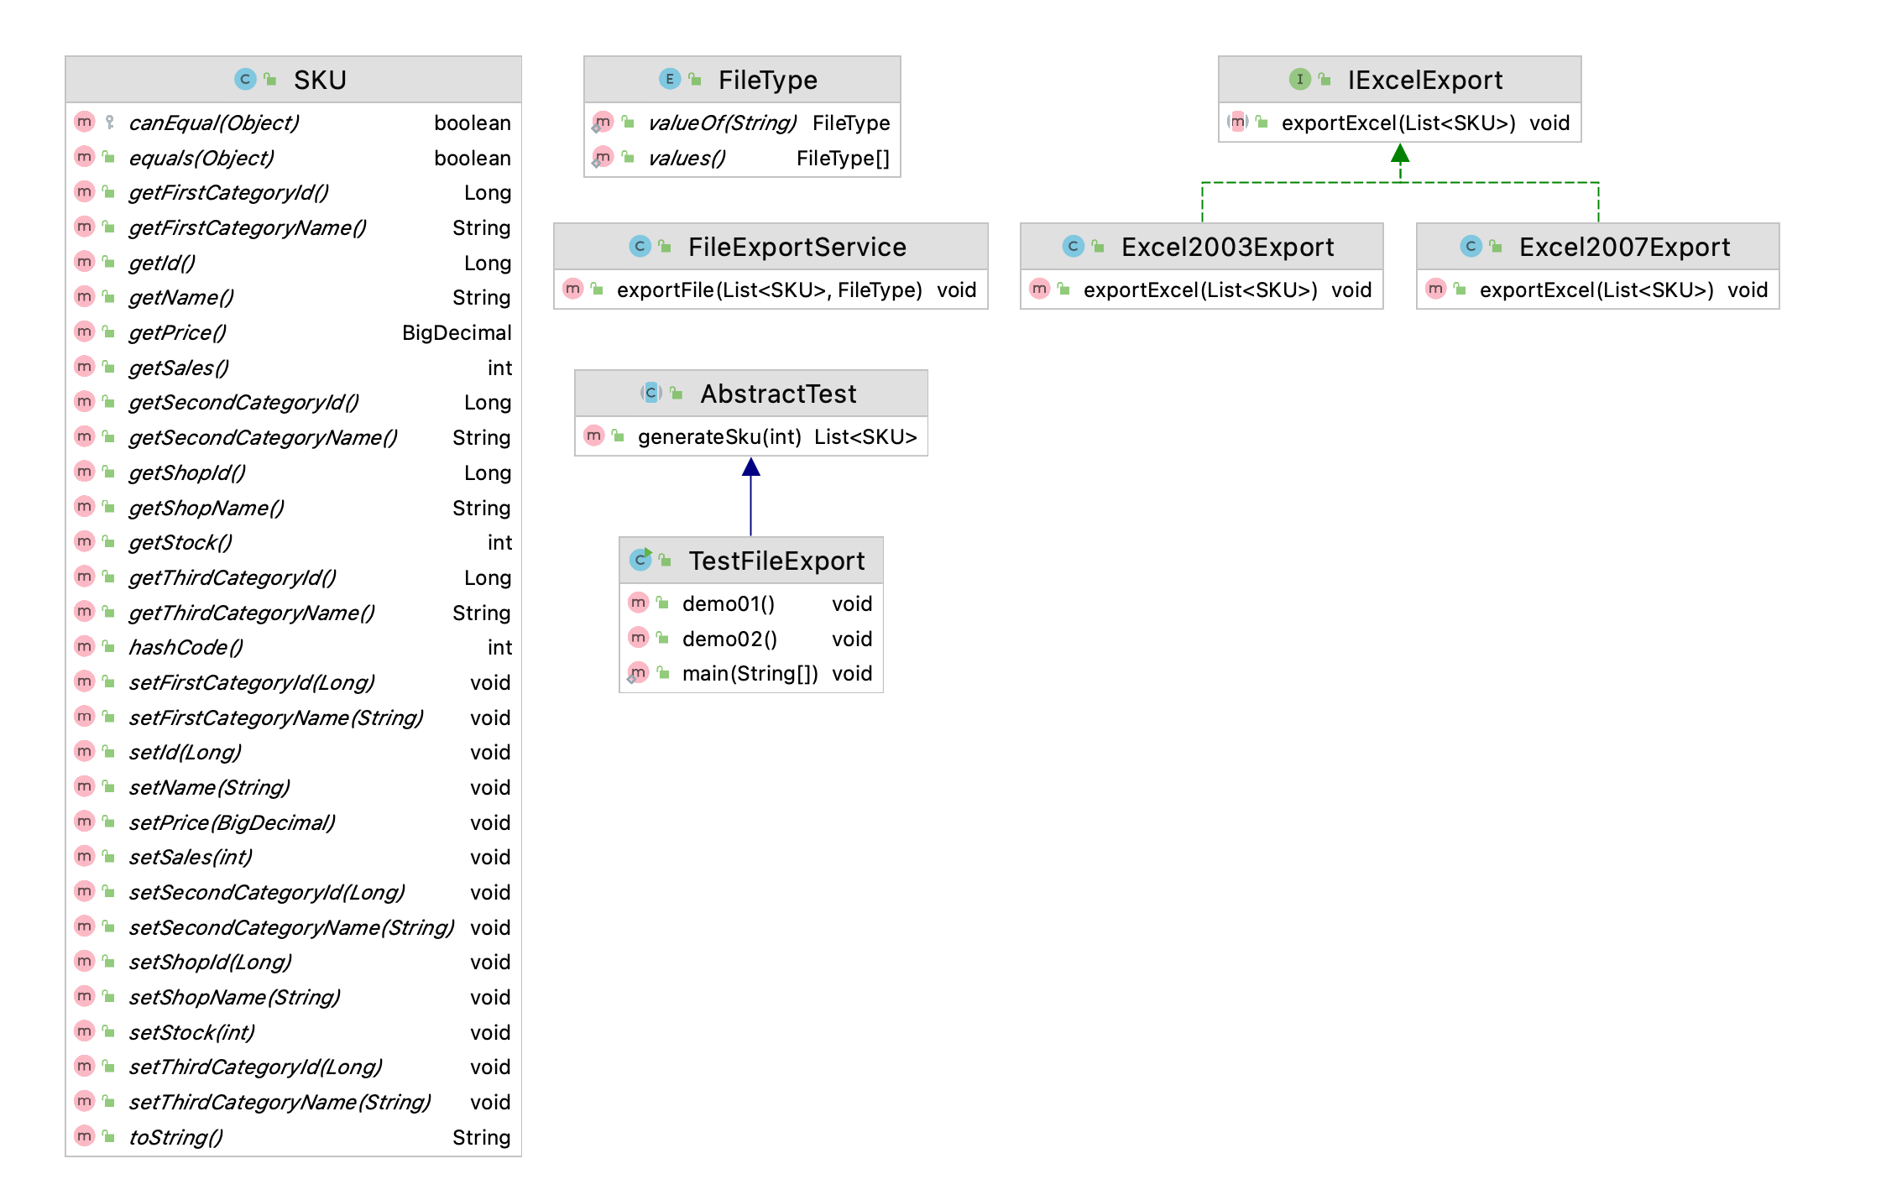Click the static method icon beside values()
This screenshot has height=1195, width=1902.
point(603,158)
